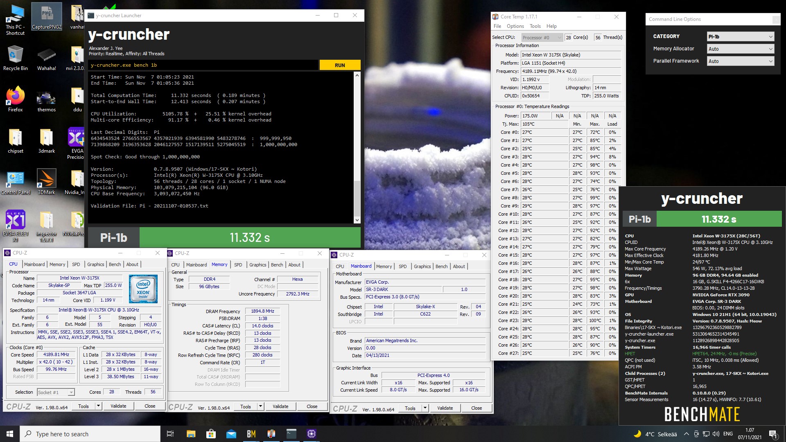
Task: Click Tools button in Mainboard CPU-Z
Action: (x=410, y=408)
